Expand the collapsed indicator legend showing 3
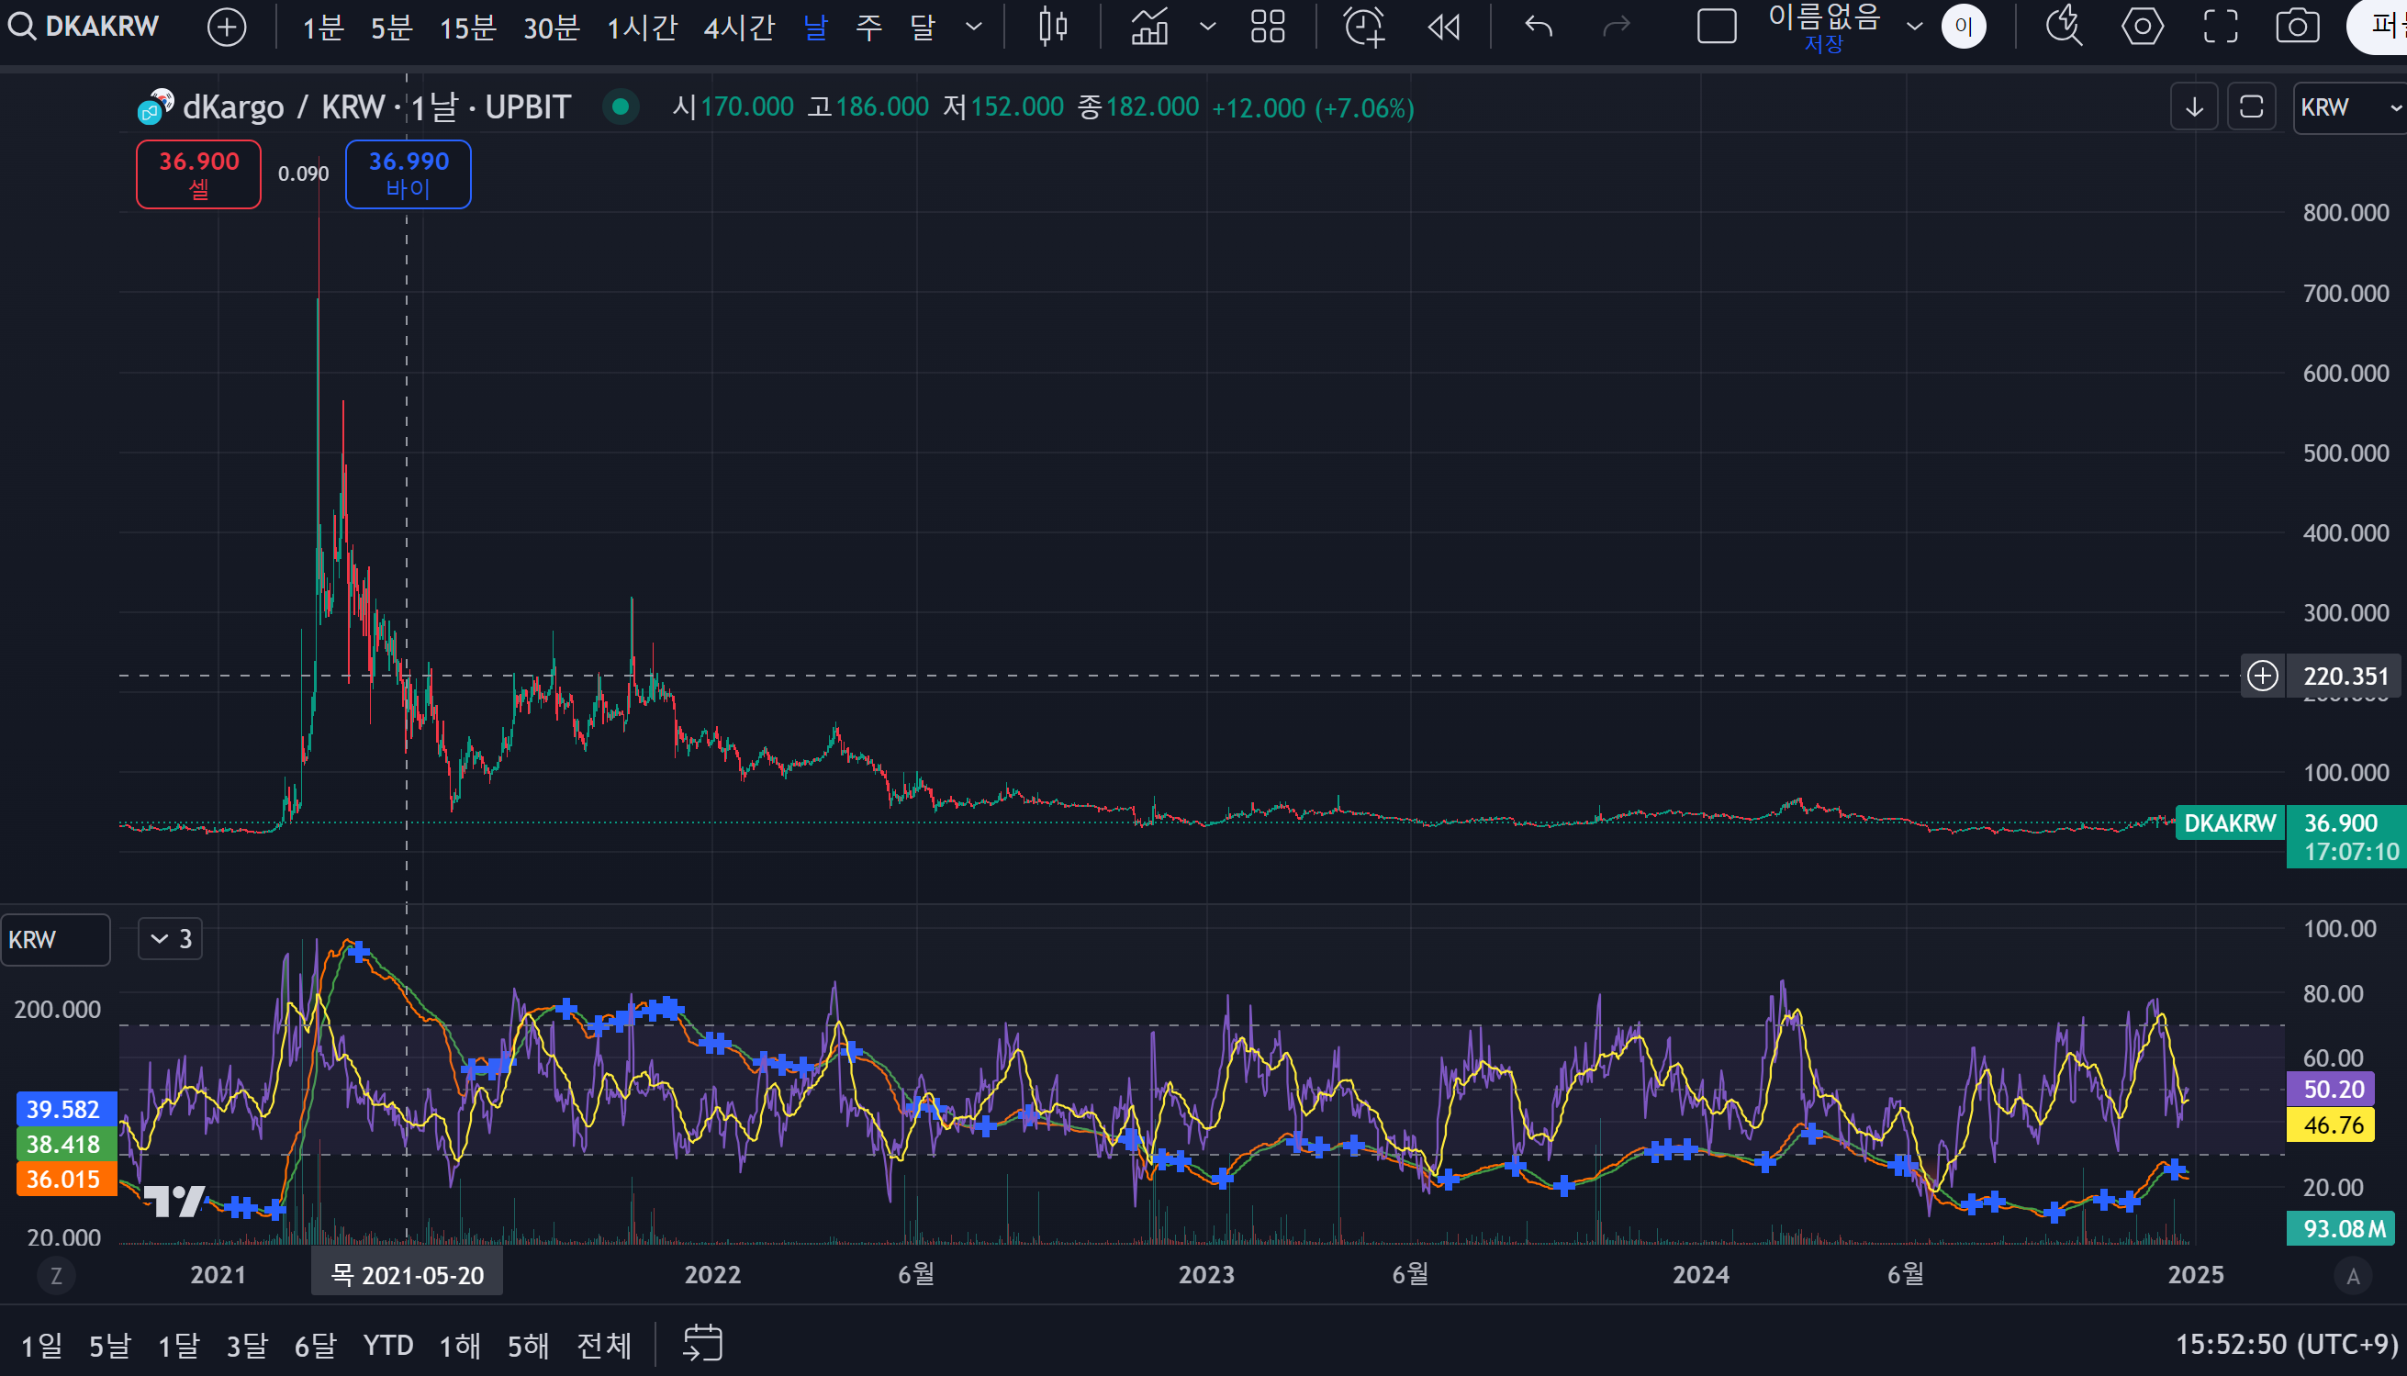Screen dimensions: 2407x1376 171,939
